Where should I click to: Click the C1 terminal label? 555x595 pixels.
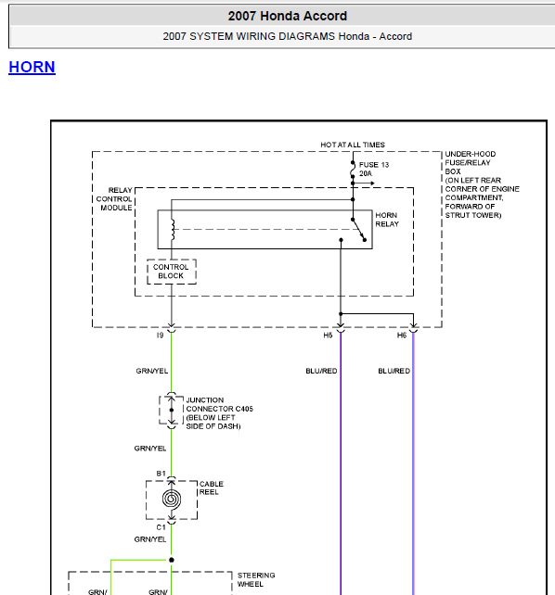(x=161, y=527)
